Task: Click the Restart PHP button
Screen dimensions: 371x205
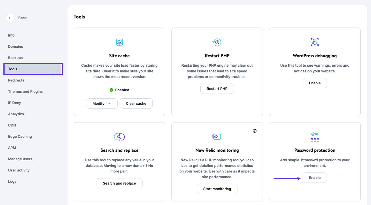Action: coord(217,89)
